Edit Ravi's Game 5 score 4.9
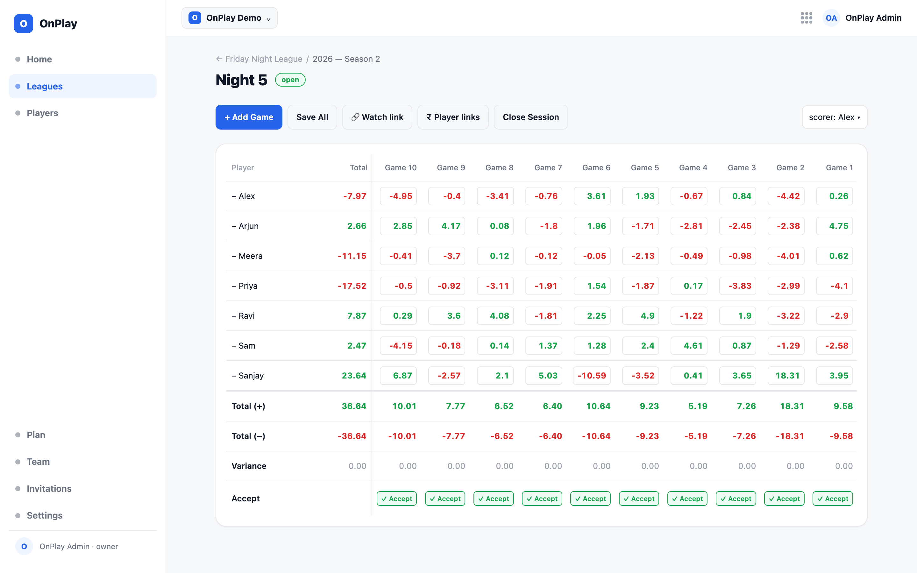The height and width of the screenshot is (573, 917). coord(640,316)
